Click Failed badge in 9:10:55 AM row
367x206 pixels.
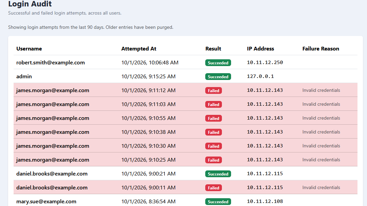click(213, 118)
